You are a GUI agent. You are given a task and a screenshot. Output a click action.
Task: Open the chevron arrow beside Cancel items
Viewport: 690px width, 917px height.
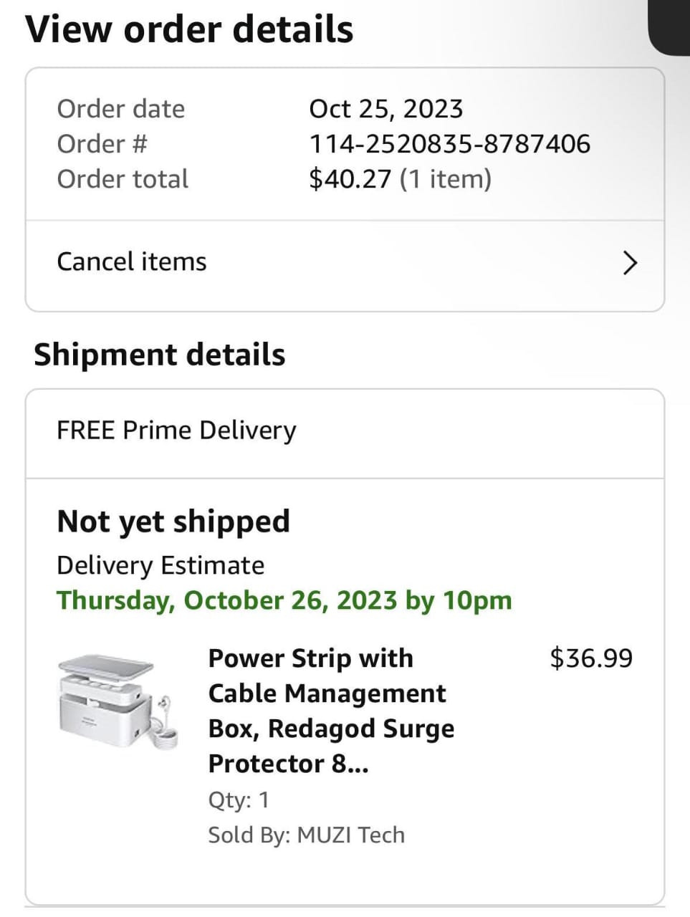pos(629,263)
